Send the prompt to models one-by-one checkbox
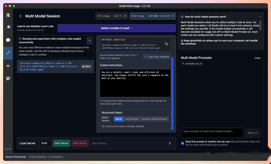The image size is (271, 164). pos(183,143)
